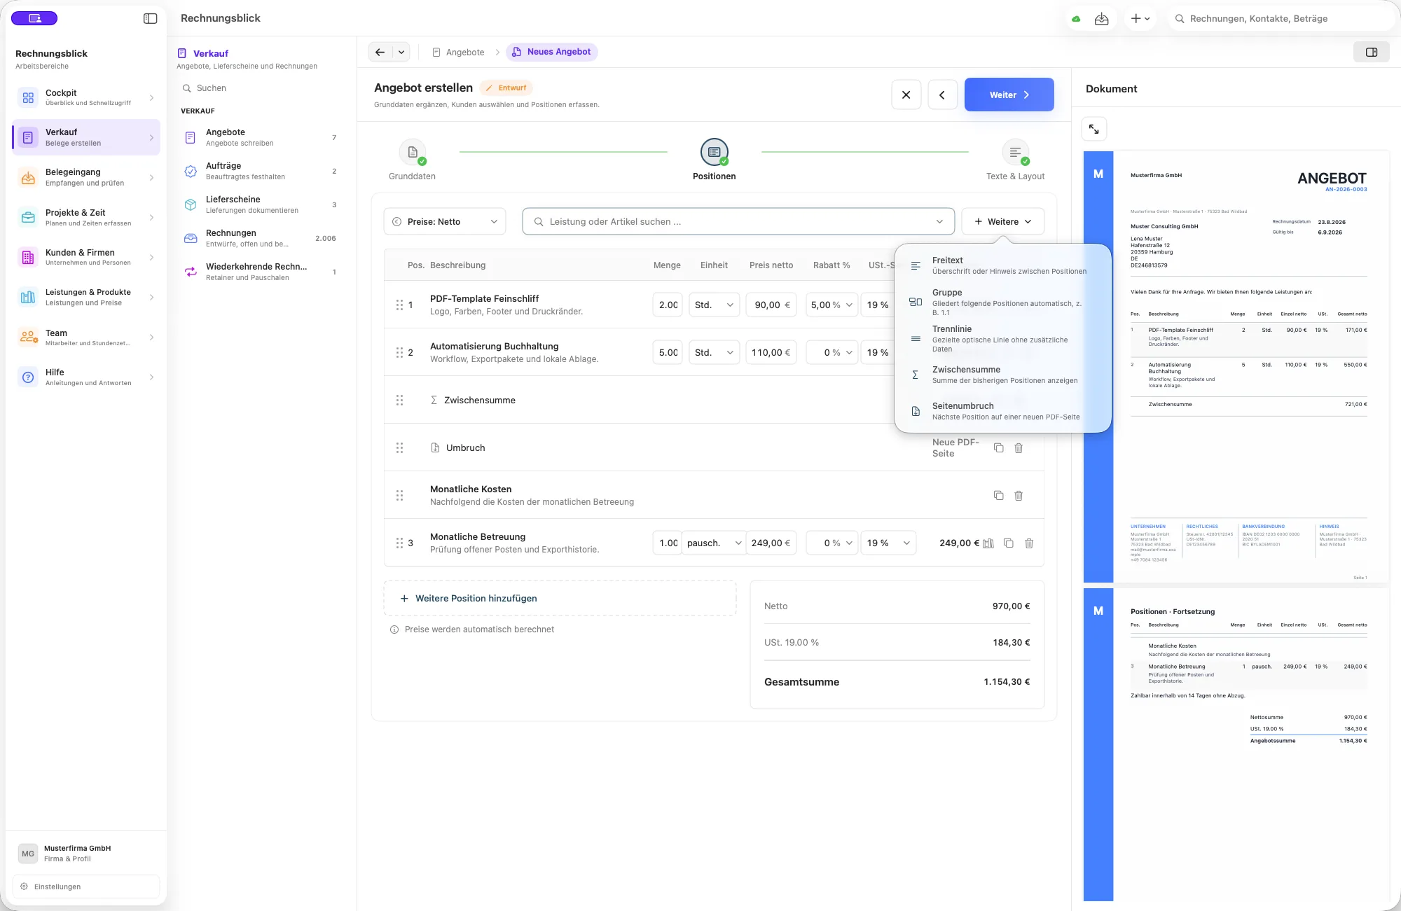Open USt. dropdown for Monatliche Betreuung
1401x911 pixels.
[888, 543]
